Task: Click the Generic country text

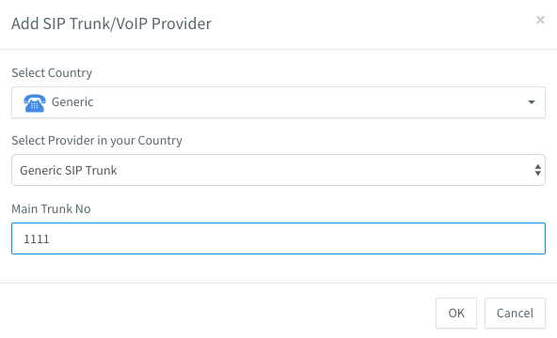Action: click(72, 102)
